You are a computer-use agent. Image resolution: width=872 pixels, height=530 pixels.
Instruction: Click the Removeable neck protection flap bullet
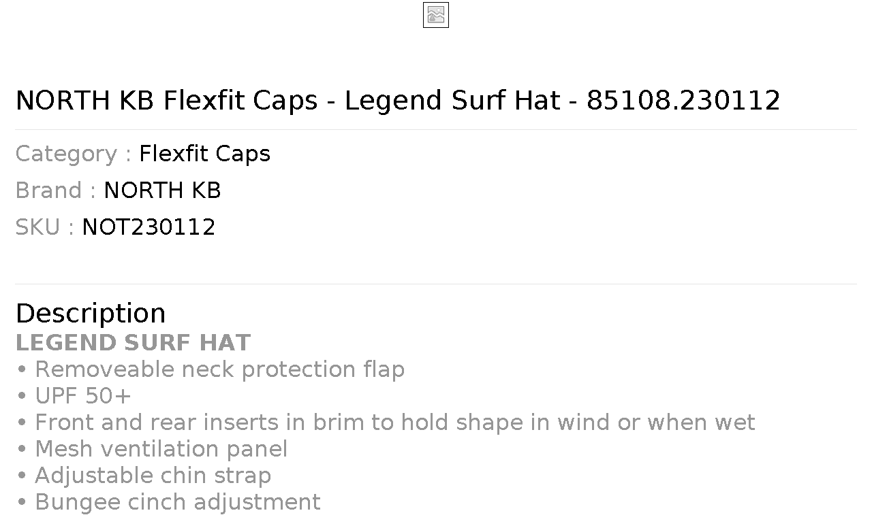(x=211, y=369)
